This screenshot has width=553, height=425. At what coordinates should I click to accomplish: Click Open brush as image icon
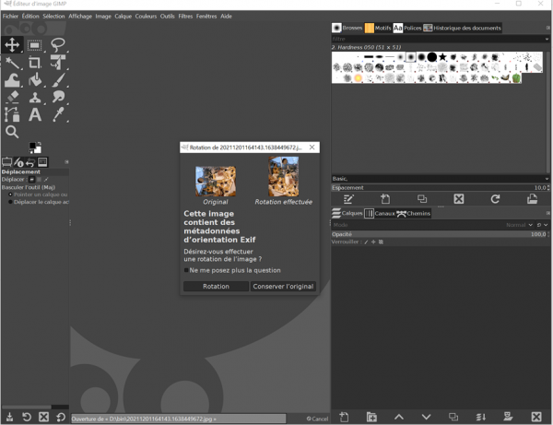(x=532, y=199)
